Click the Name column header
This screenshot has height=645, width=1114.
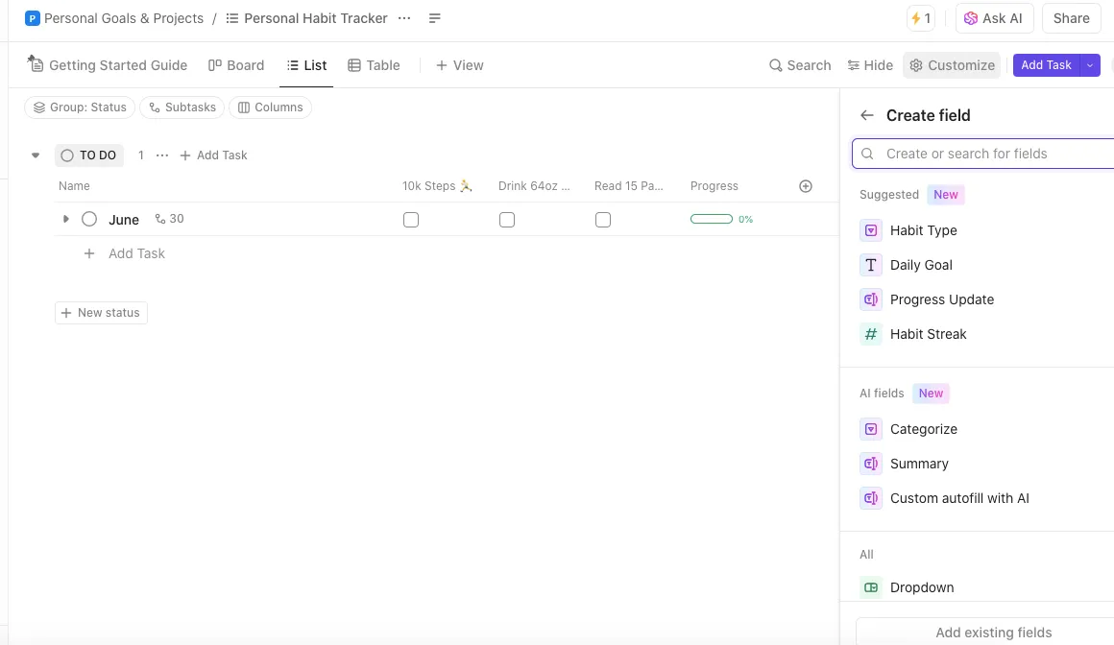pyautogui.click(x=74, y=186)
